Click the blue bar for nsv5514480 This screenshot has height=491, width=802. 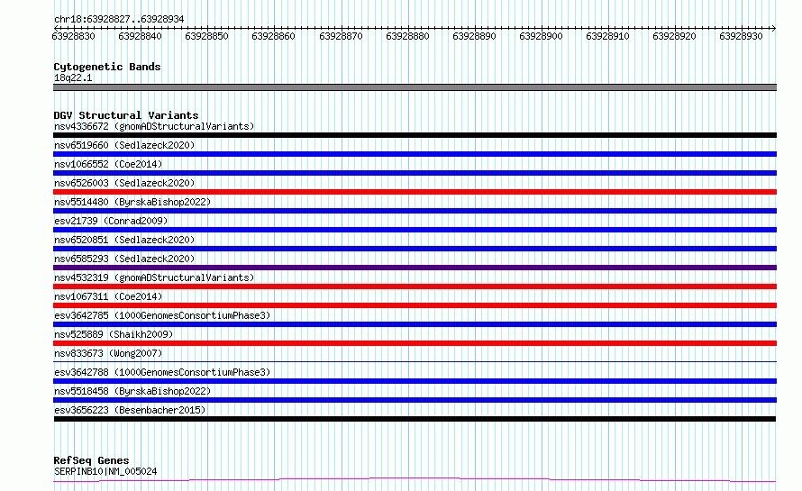[x=415, y=211]
